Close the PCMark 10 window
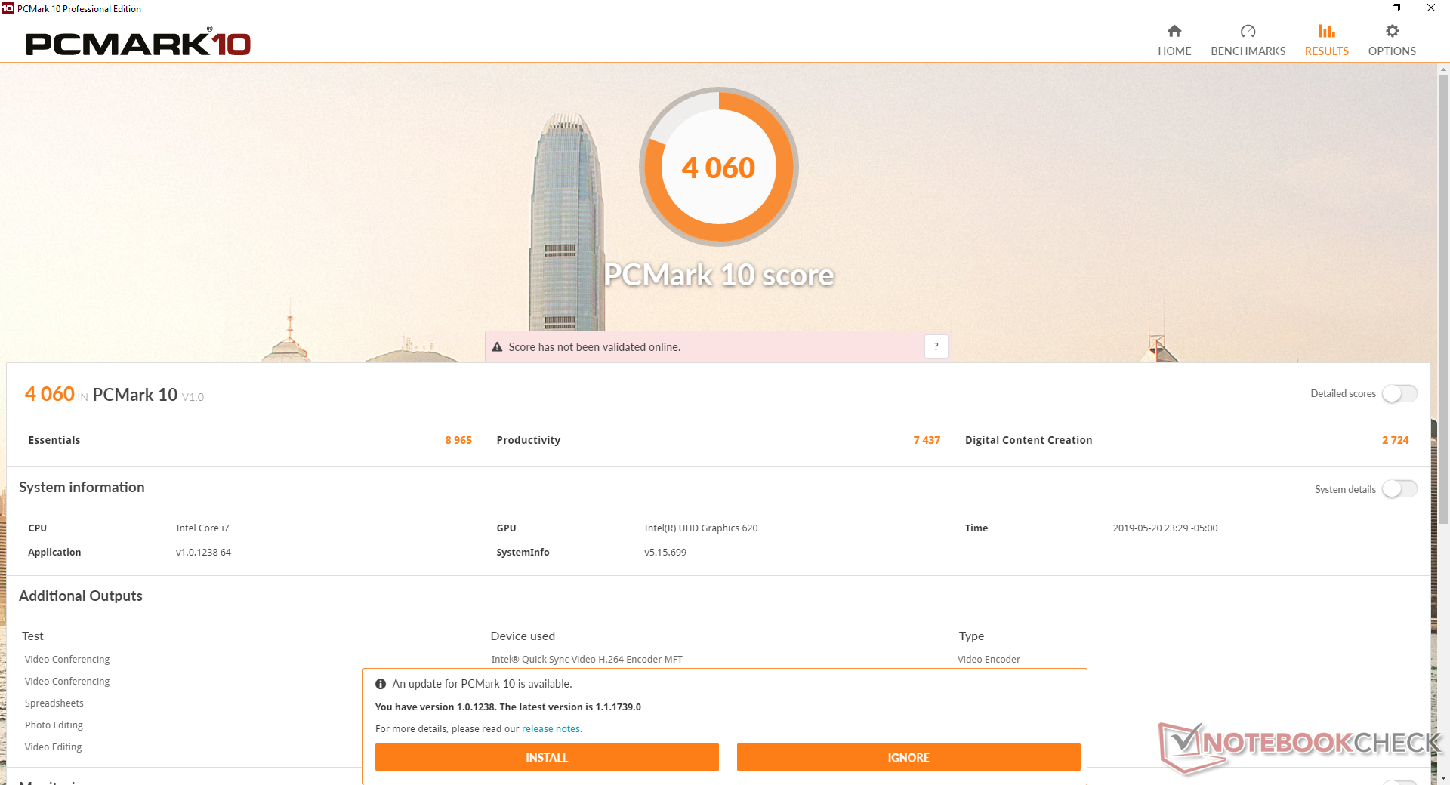The height and width of the screenshot is (785, 1450). pos(1431,8)
